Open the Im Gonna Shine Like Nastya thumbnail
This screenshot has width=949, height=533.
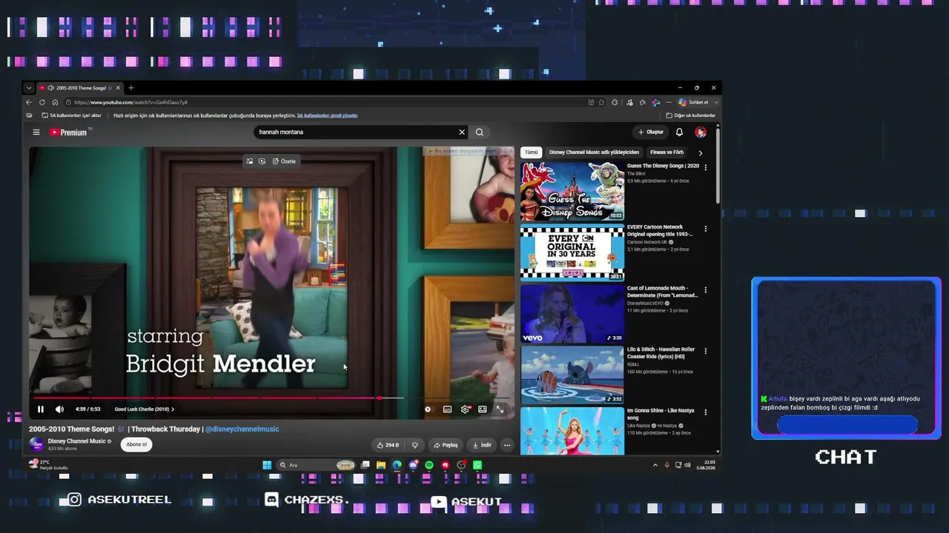coord(572,431)
